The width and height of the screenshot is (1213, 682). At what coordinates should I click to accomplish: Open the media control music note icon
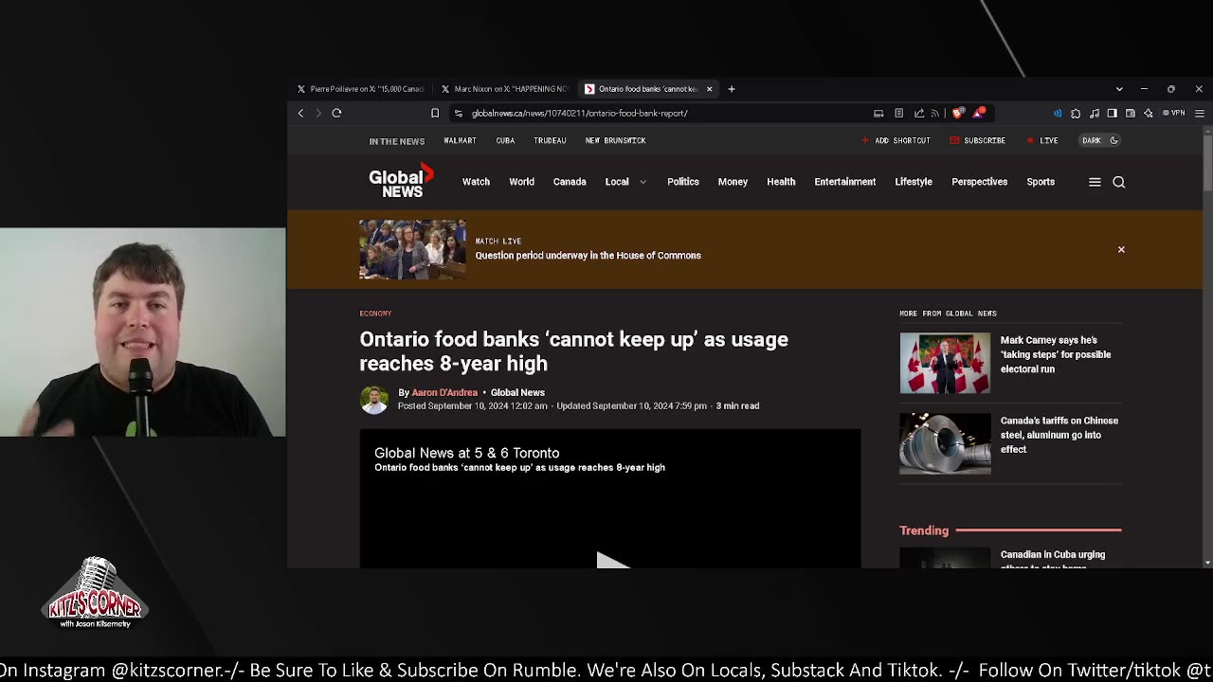1095,113
